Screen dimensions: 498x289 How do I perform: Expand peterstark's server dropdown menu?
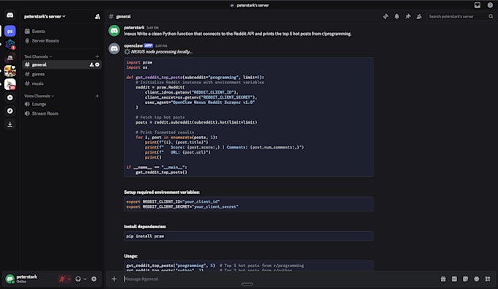(45, 17)
